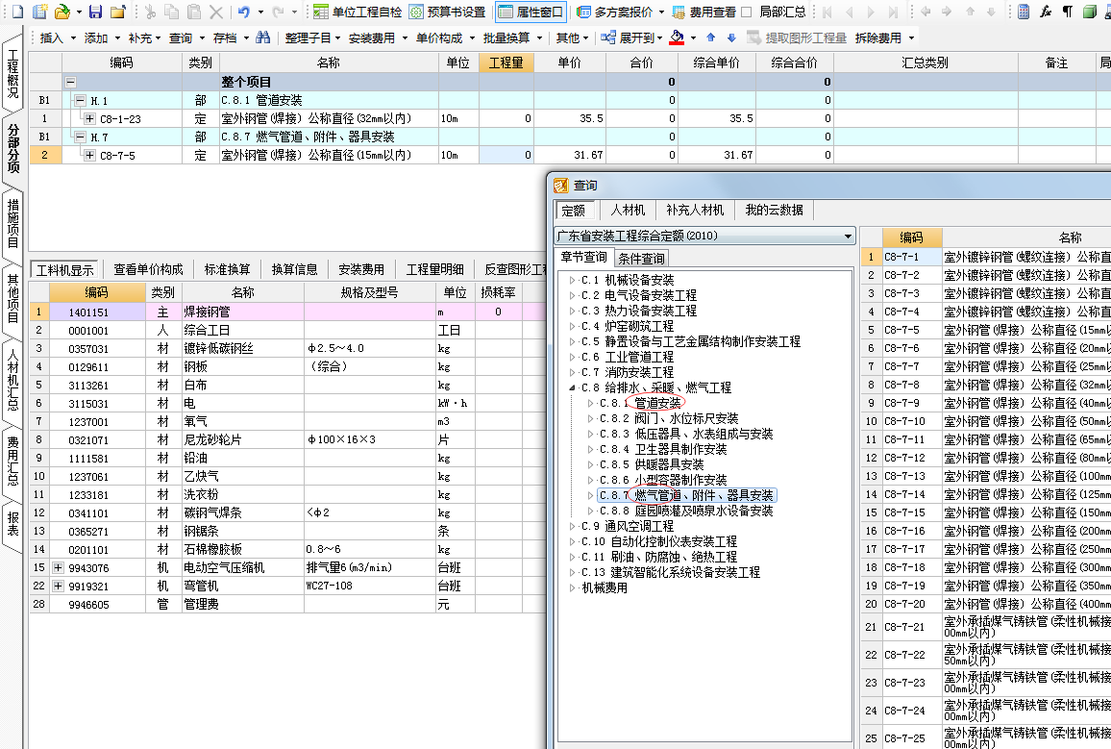Open 我的云数据 tab
Screen dimensions: 1111x749
[x=774, y=210]
